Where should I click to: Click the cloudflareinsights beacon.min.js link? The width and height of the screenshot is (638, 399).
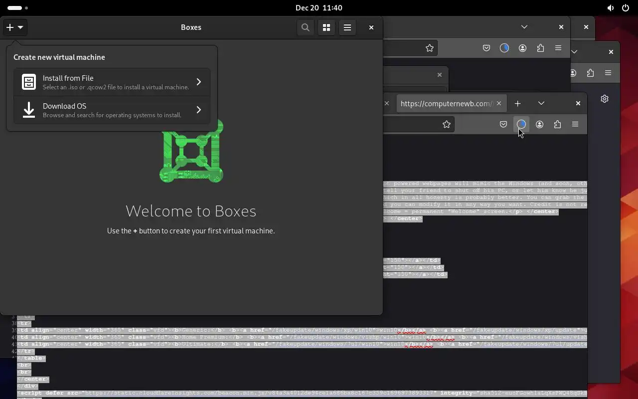(260, 393)
